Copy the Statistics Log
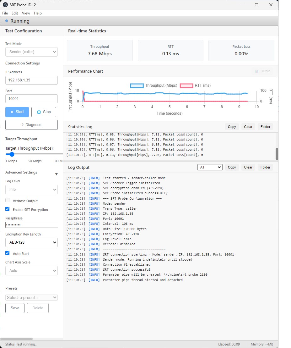 [232, 127]
